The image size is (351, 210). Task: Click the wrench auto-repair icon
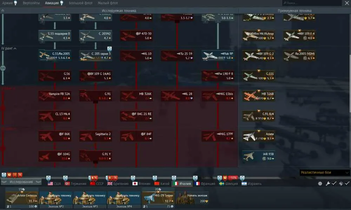pos(328,183)
